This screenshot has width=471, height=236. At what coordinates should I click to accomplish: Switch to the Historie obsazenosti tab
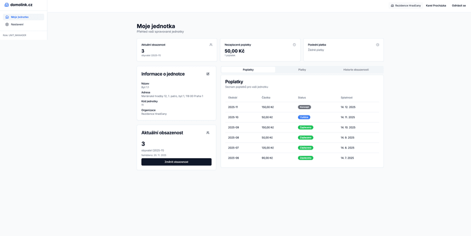[356, 70]
